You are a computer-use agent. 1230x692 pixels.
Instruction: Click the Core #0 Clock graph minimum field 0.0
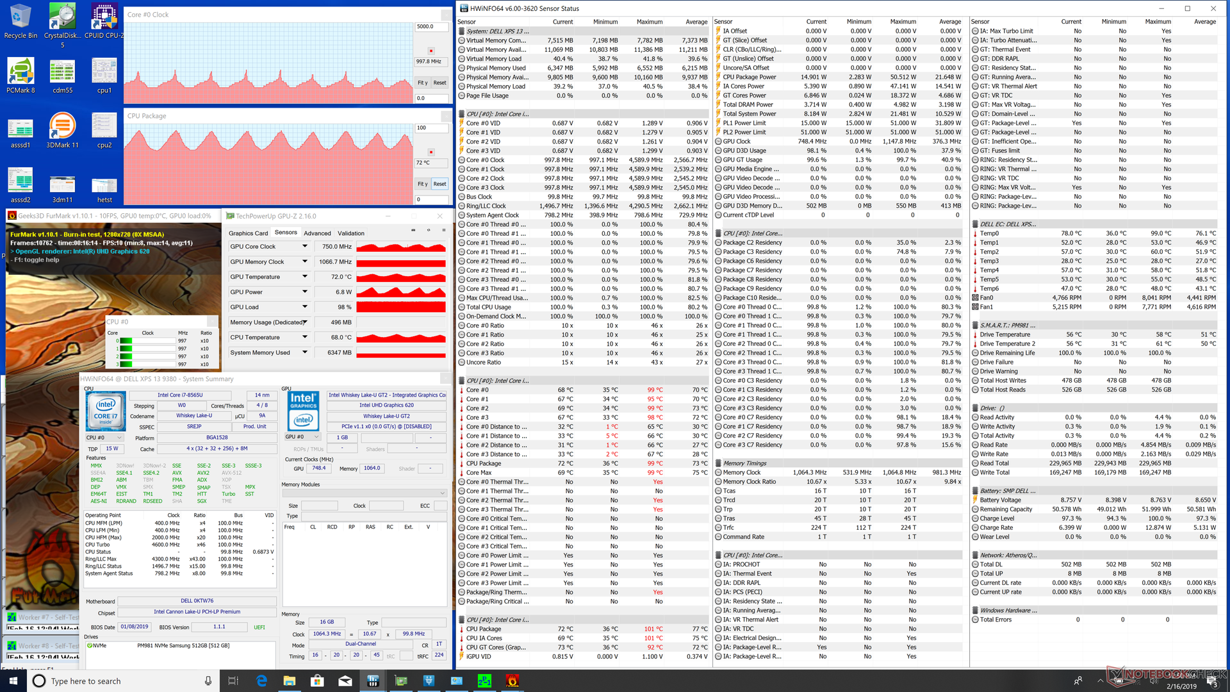[432, 98]
